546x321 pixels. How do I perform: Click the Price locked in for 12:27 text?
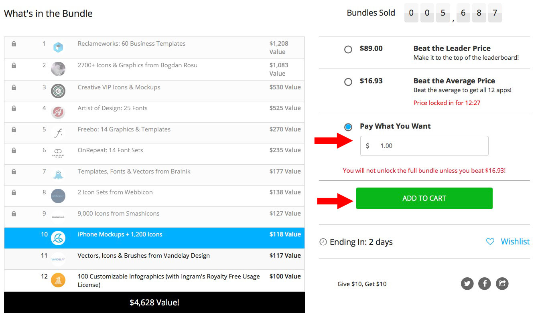pos(447,103)
